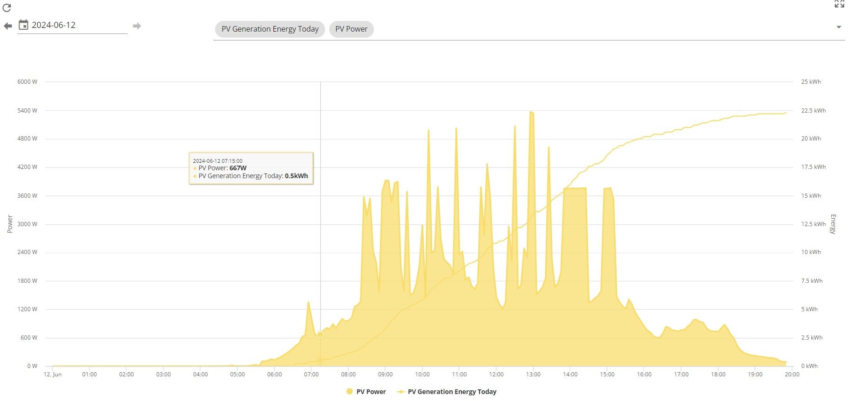
Task: Click the 1800 W axis label
Action: (x=27, y=281)
